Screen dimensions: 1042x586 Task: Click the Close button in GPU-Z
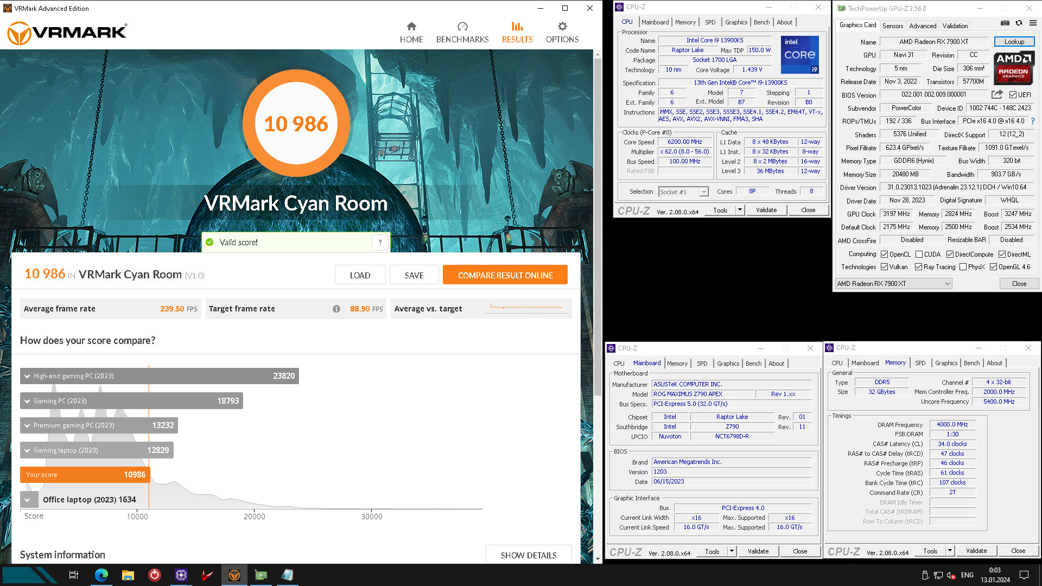pos(1019,284)
